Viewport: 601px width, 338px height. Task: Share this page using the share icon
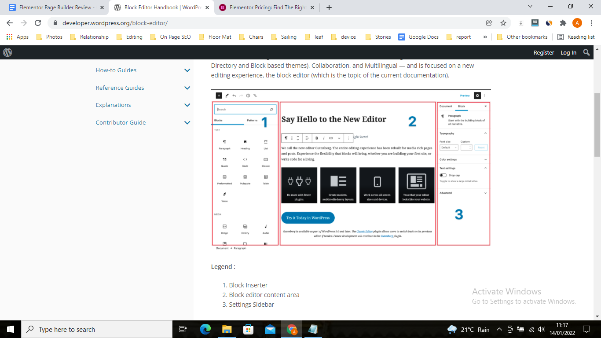pyautogui.click(x=489, y=23)
